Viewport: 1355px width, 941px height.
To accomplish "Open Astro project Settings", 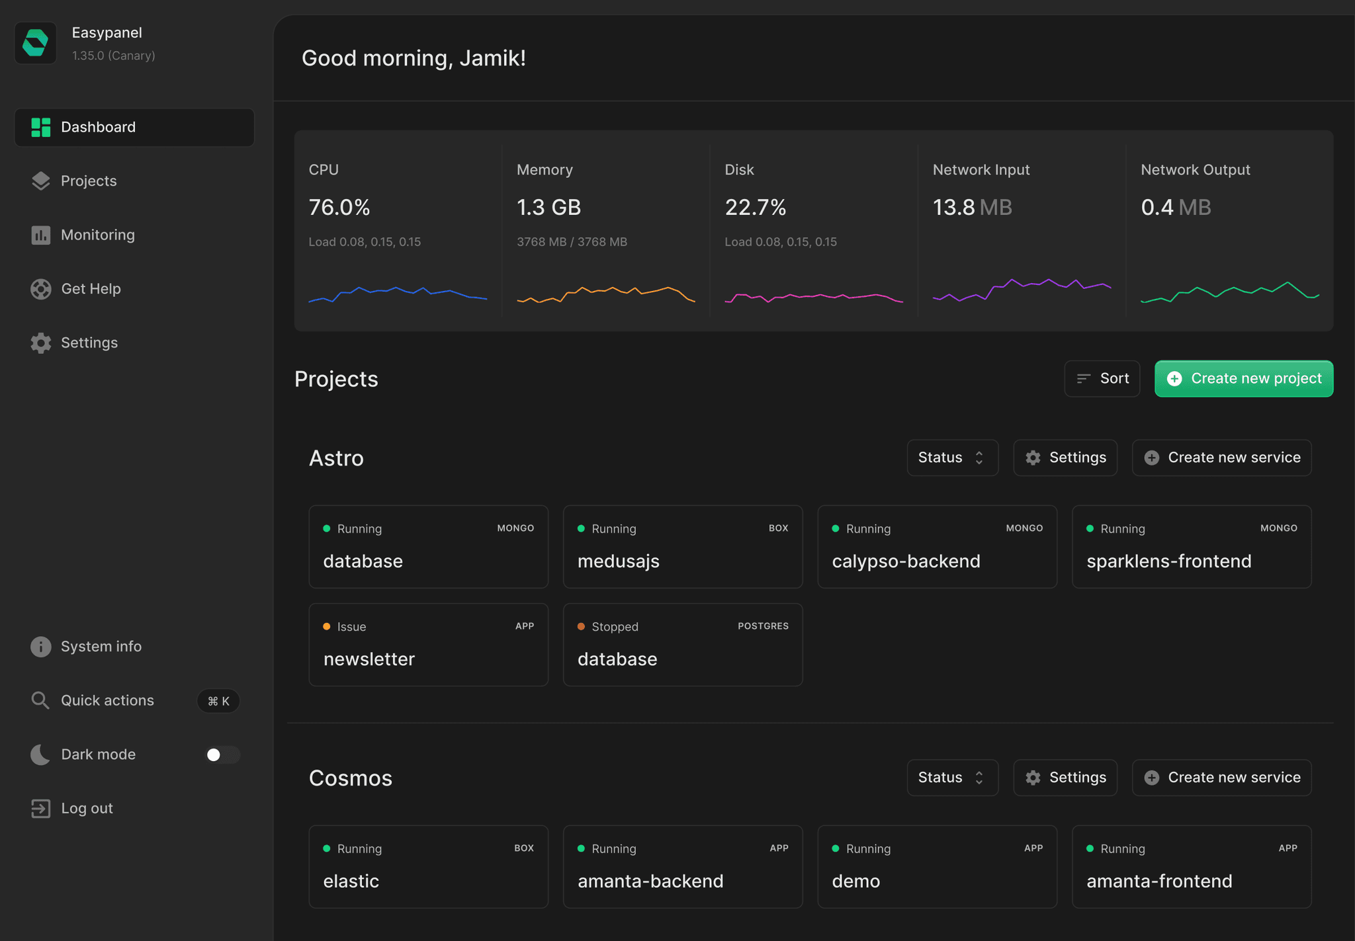I will (1065, 458).
